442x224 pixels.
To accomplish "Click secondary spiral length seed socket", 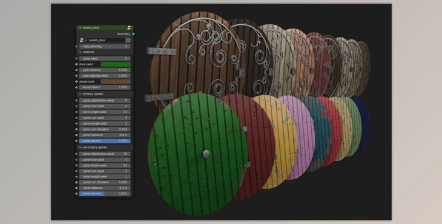I will click(x=76, y=177).
